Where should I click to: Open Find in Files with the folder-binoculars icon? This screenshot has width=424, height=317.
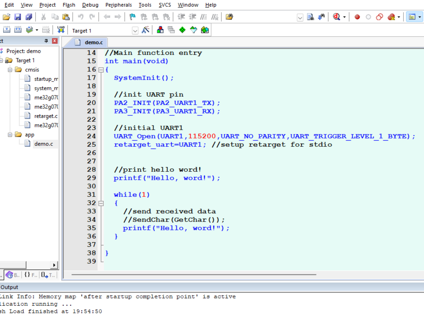click(229, 17)
